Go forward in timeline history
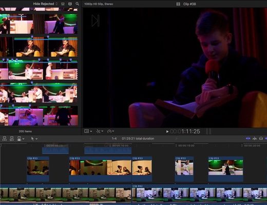The width and height of the screenshot is (267, 205). click(x=176, y=138)
